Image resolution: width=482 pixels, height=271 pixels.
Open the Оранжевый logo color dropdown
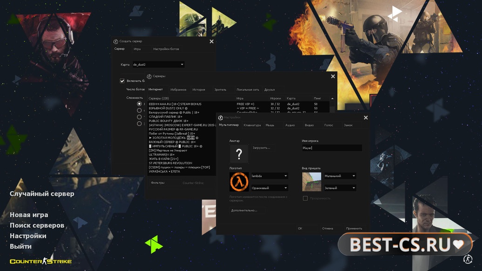(x=270, y=188)
